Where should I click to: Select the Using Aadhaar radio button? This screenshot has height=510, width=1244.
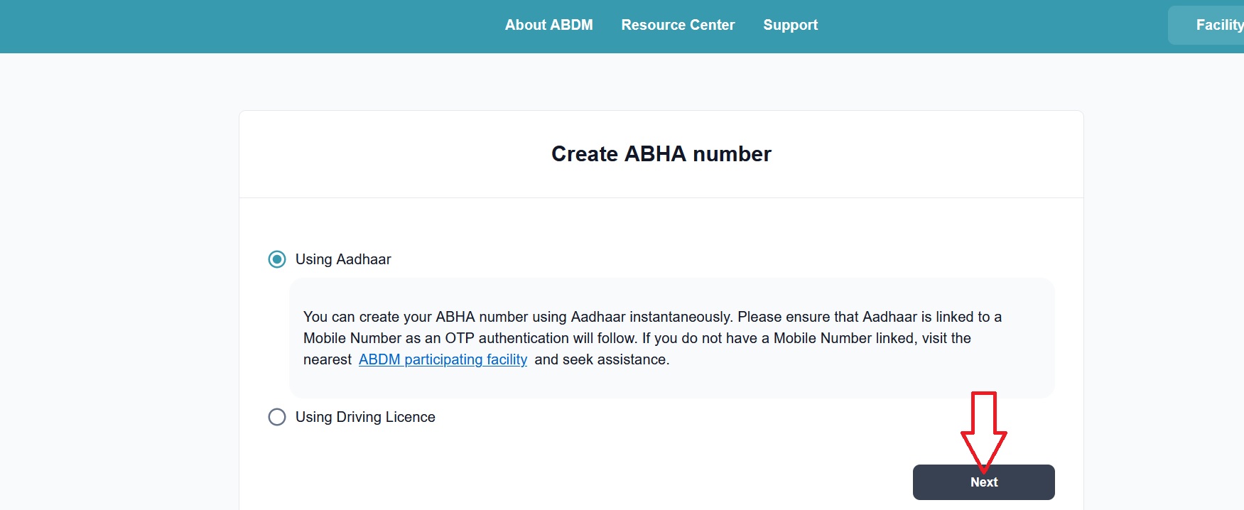pos(277,259)
